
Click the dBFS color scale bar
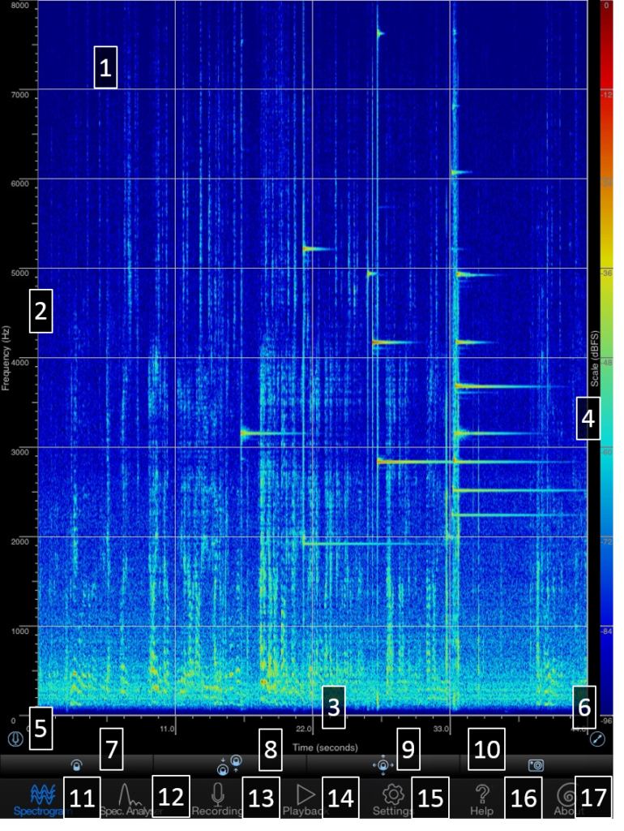tap(606, 358)
